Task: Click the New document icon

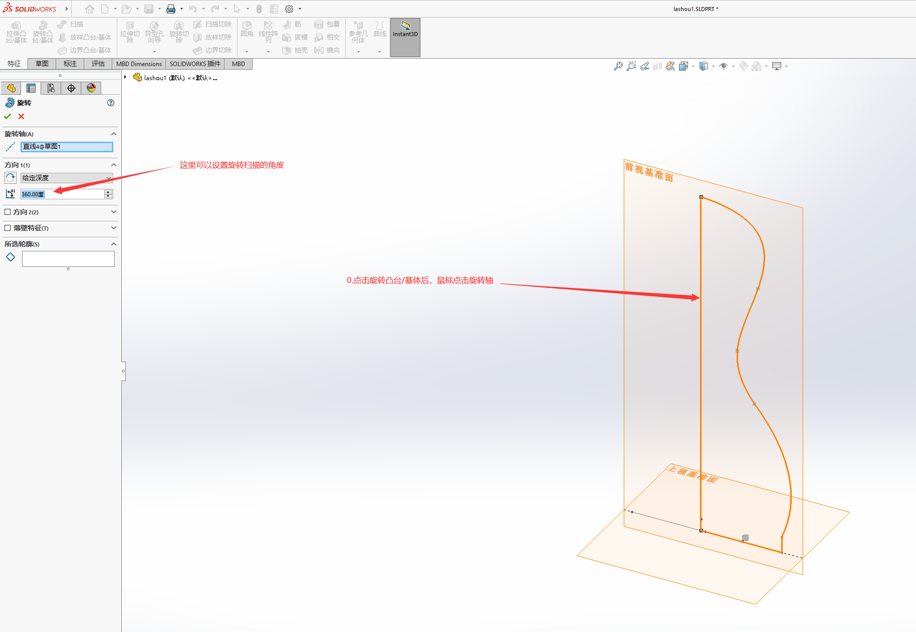Action: tap(105, 9)
